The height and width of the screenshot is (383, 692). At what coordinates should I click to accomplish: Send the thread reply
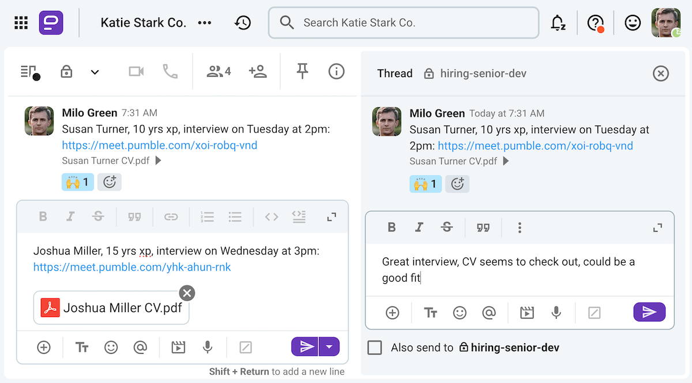[x=649, y=312]
